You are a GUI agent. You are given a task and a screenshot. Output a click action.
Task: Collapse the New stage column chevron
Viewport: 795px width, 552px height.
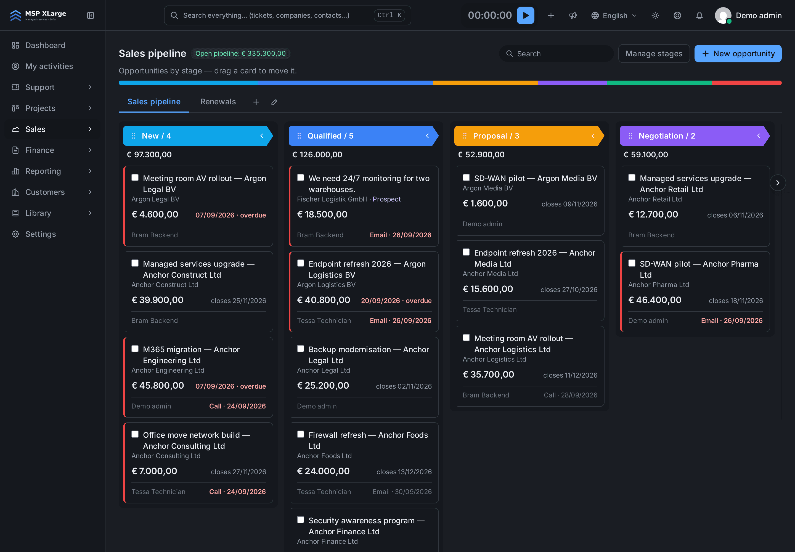(262, 136)
